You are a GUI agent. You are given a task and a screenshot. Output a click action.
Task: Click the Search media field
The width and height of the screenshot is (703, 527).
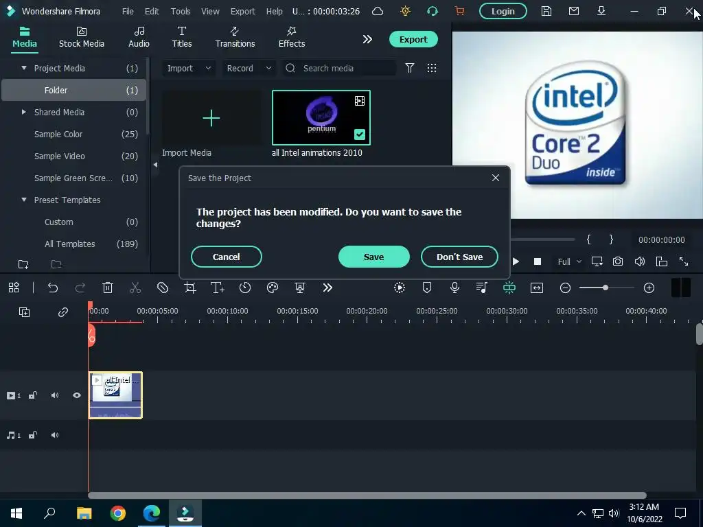point(339,68)
